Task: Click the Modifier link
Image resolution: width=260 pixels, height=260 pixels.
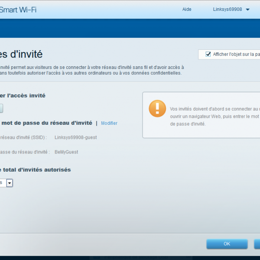Action: 109,123
